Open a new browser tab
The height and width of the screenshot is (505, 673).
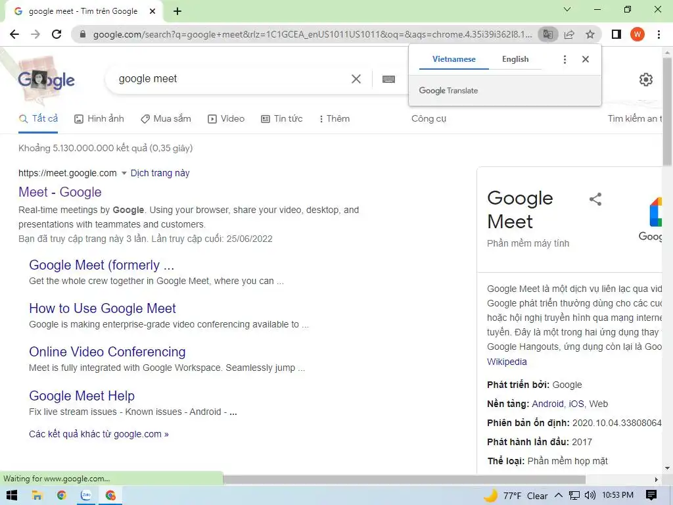[177, 11]
